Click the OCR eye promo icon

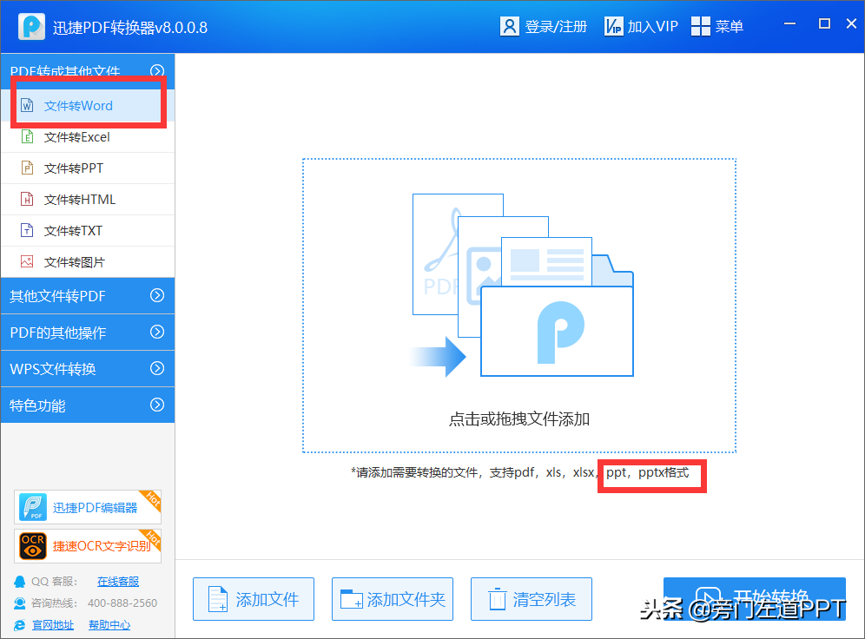[33, 546]
